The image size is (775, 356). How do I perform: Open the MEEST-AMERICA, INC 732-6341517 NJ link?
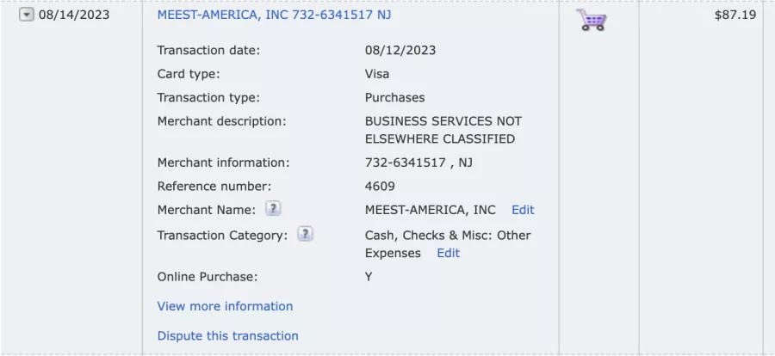coord(275,15)
